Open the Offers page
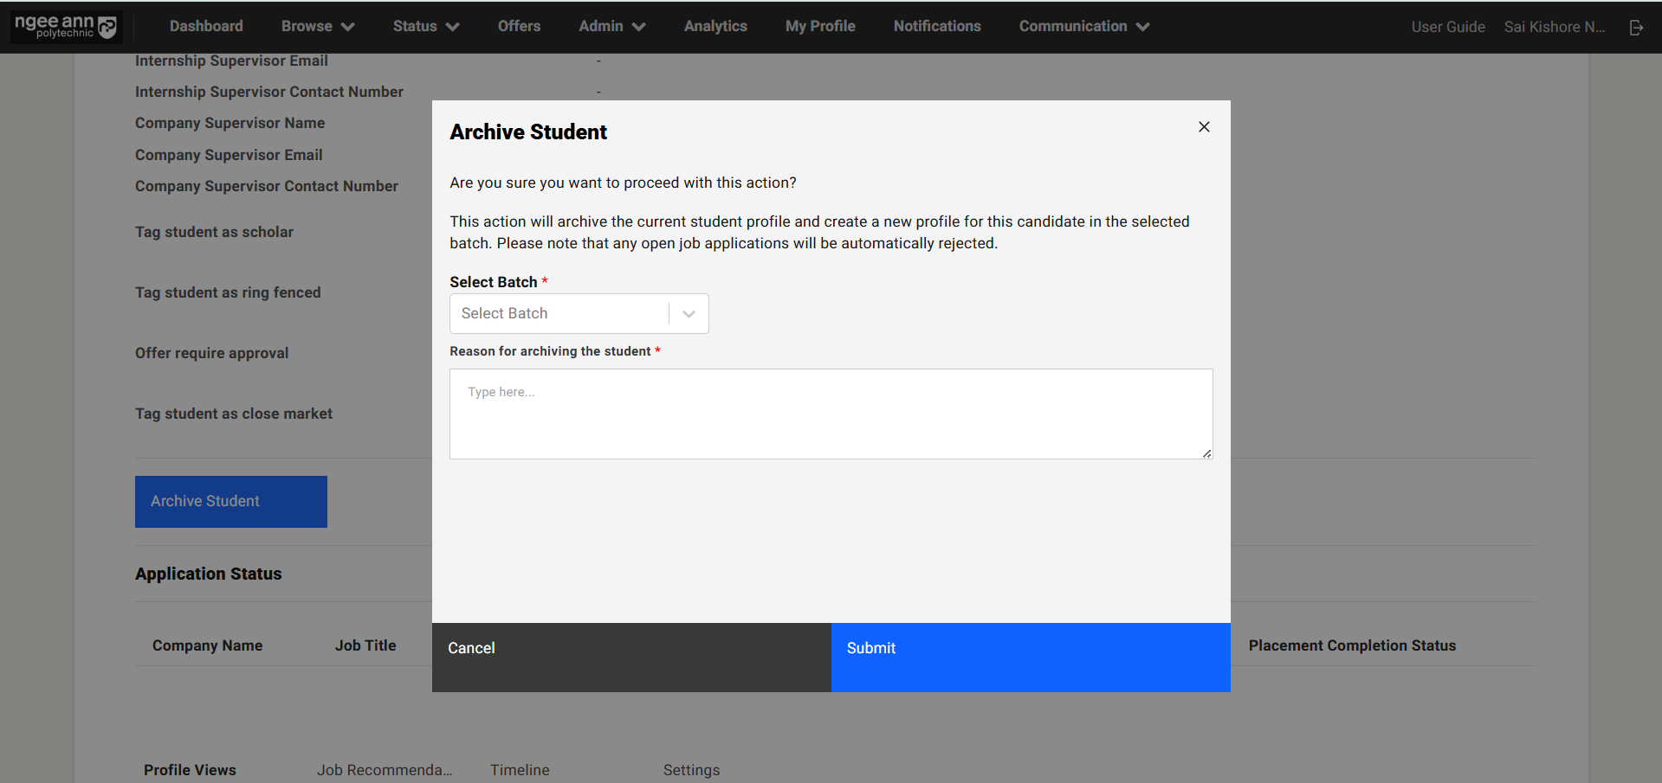 (x=518, y=26)
